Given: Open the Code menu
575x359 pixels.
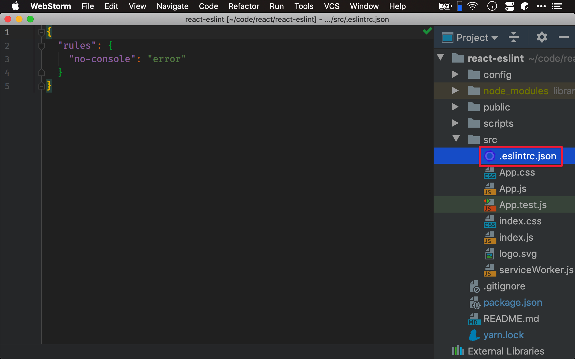Looking at the screenshot, I should click(208, 6).
